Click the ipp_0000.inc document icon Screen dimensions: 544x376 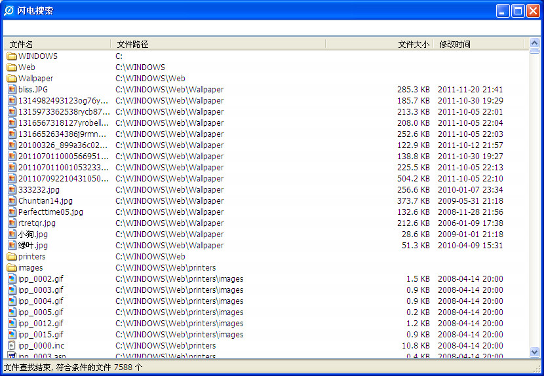(x=12, y=345)
